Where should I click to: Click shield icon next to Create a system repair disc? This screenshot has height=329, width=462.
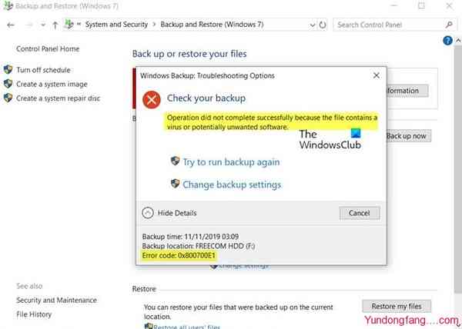[x=8, y=98]
